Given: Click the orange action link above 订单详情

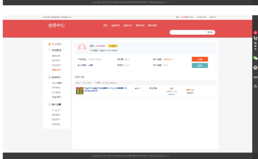Looking at the screenshot, I should pyautogui.click(x=190, y=90).
